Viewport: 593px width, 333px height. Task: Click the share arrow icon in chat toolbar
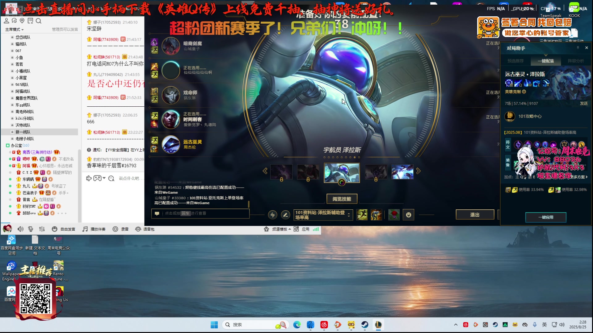point(89,178)
